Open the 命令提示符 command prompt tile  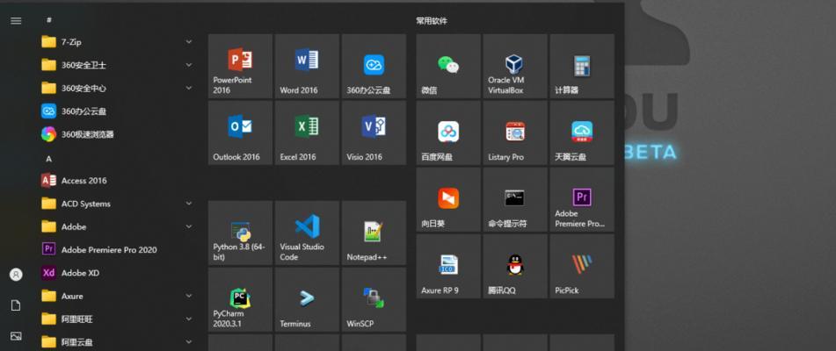point(515,200)
